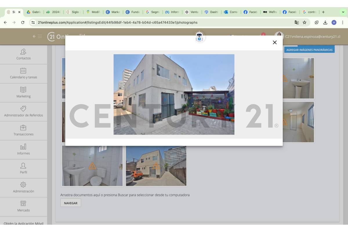Click milena.espinoza account name

coord(313,37)
